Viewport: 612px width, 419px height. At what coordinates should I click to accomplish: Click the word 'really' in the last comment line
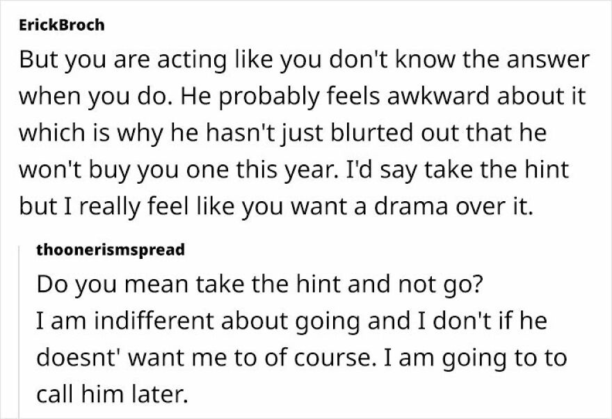110,207
